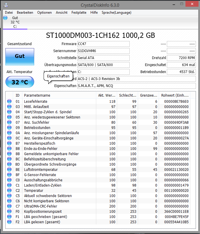Click status orb for UltraDMA-CRC-Fehler row
The height and width of the screenshot is (234, 200).
(9, 206)
